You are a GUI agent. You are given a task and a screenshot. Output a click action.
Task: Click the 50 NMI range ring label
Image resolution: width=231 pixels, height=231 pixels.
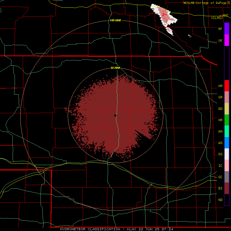(x=115, y=68)
